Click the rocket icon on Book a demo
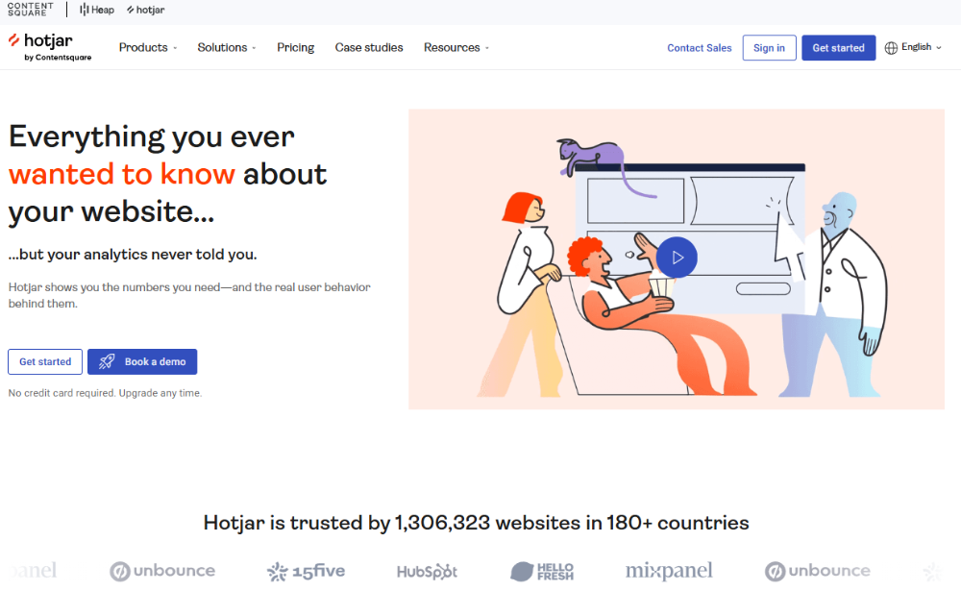 pos(106,361)
